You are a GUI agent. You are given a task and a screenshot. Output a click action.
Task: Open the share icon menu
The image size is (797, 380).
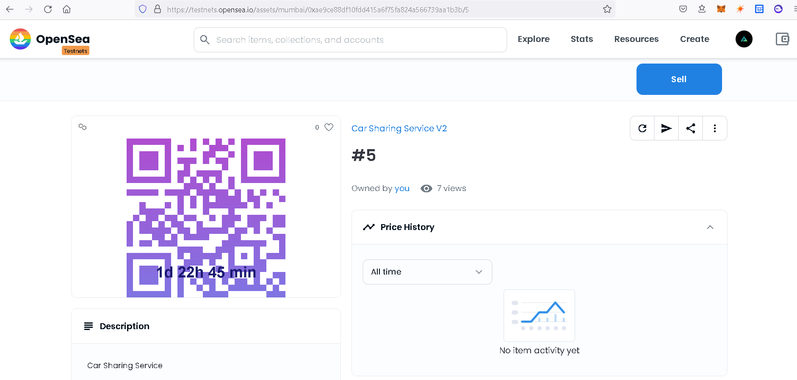(691, 128)
